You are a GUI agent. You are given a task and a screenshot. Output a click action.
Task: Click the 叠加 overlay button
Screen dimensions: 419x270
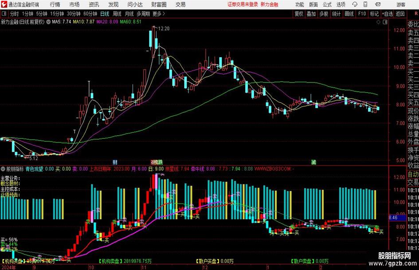click(x=311, y=14)
